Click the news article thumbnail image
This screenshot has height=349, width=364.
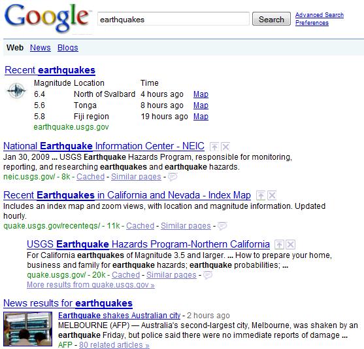click(28, 329)
